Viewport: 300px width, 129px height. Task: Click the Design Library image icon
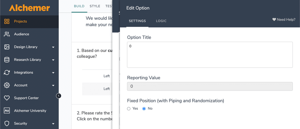7,47
